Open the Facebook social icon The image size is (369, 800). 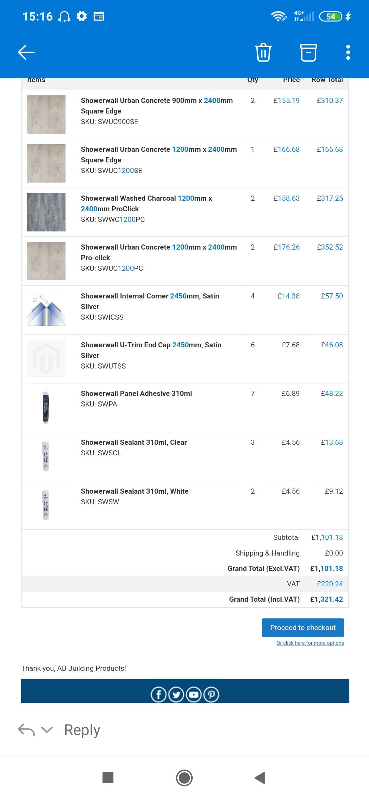click(x=159, y=694)
